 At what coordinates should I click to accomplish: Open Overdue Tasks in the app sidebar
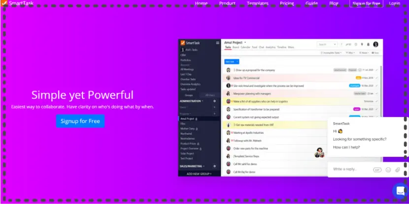(188, 79)
